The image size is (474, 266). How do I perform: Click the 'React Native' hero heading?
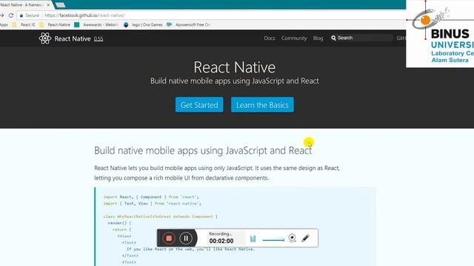[235, 67]
